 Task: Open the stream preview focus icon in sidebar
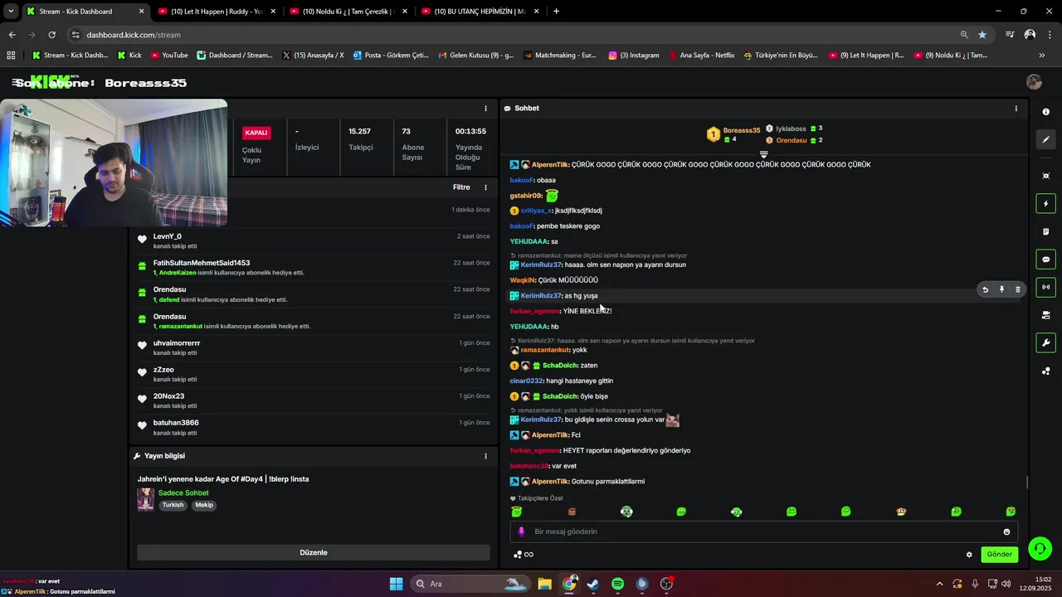click(1045, 176)
